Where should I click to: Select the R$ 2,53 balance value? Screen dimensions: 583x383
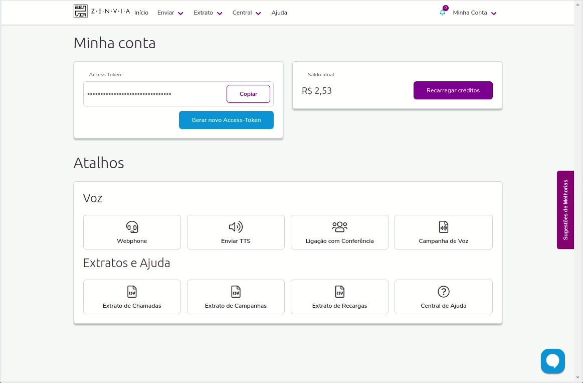317,91
